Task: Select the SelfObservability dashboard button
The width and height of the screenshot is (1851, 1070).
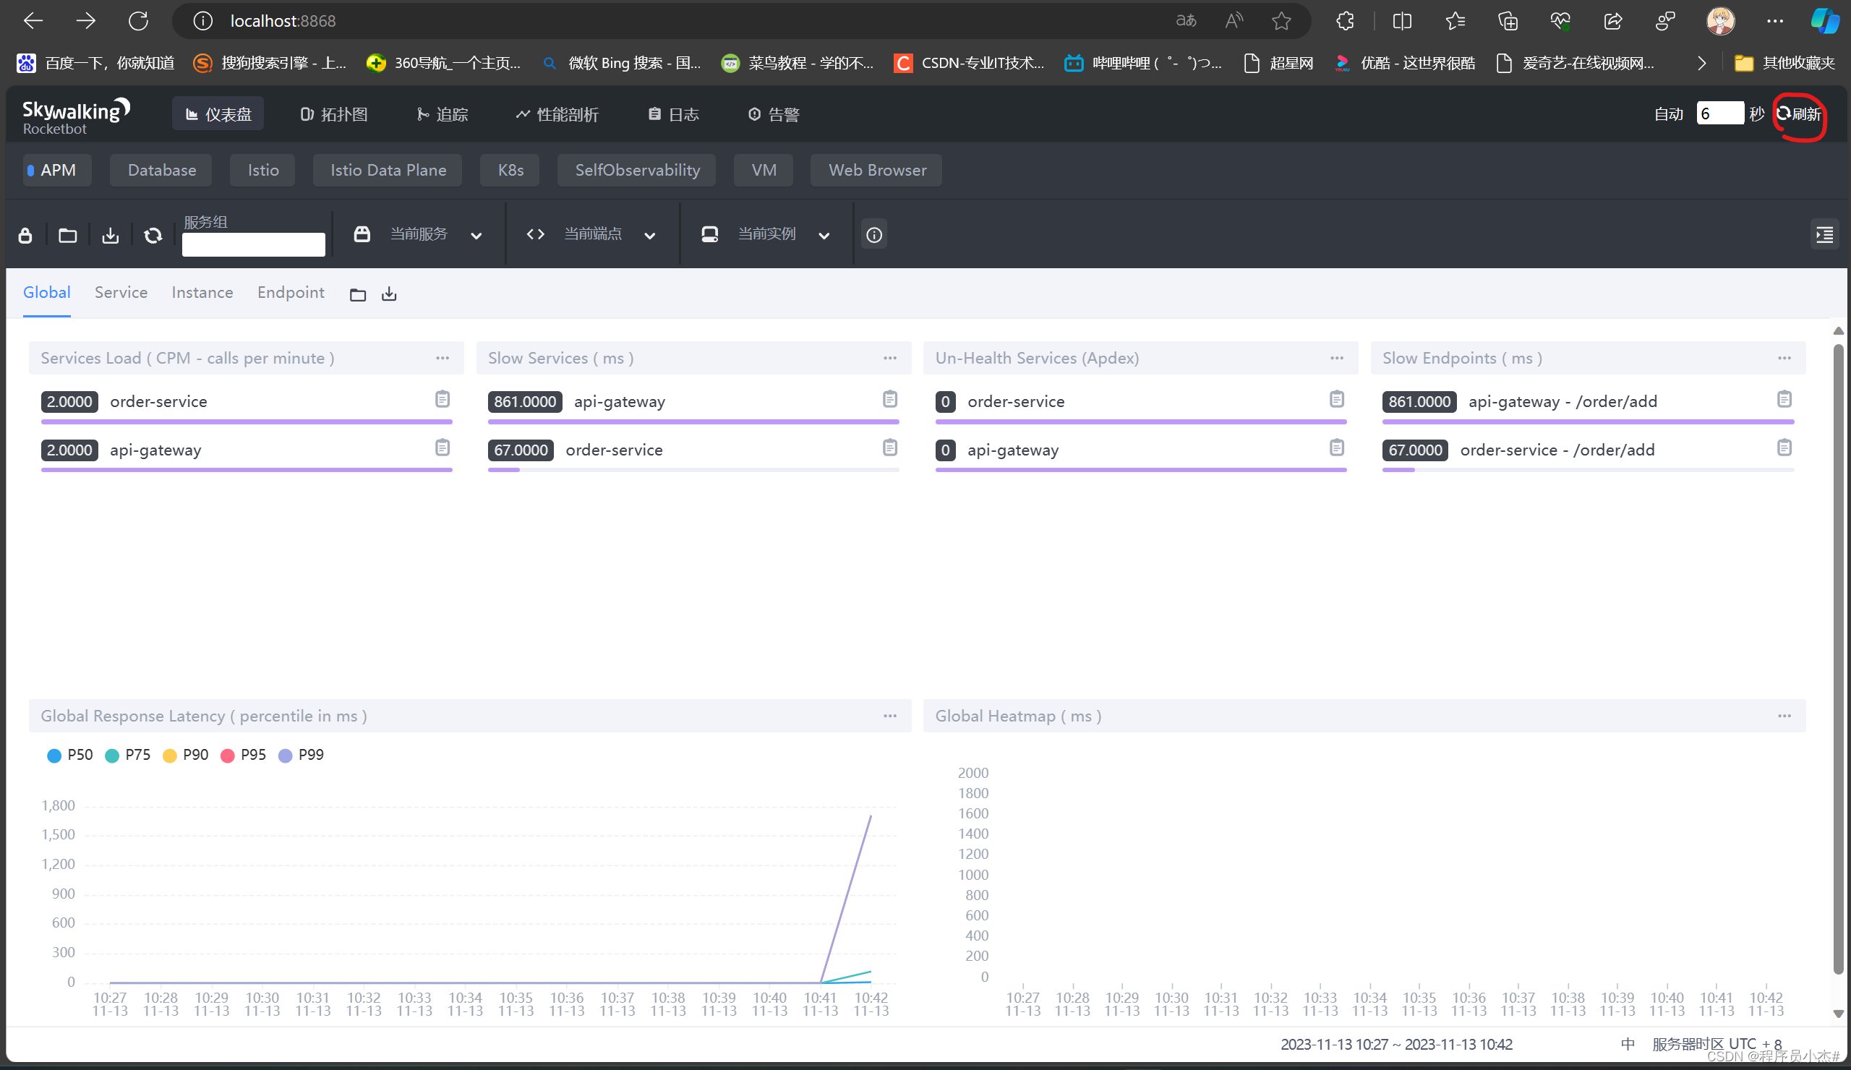Action: coord(637,170)
